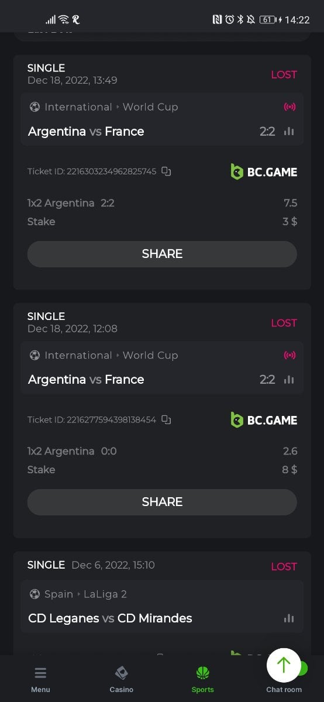View stats for CD Leganes match

289,618
